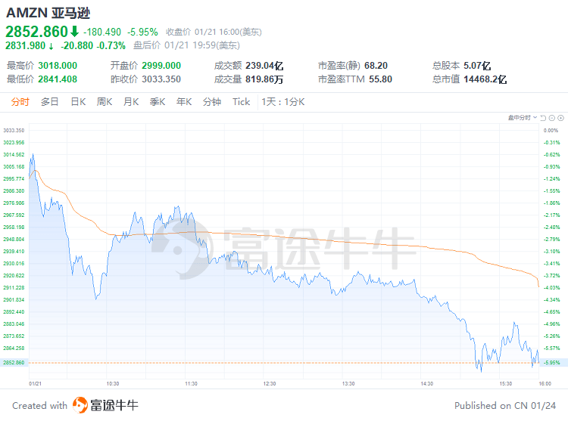Switch to the 多日 tab
Viewport: 568px width, 421px height.
(x=50, y=102)
